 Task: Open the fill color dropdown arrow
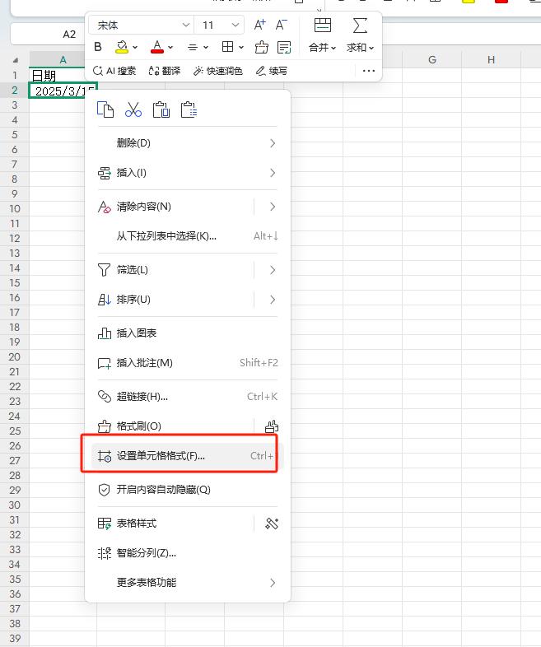135,48
